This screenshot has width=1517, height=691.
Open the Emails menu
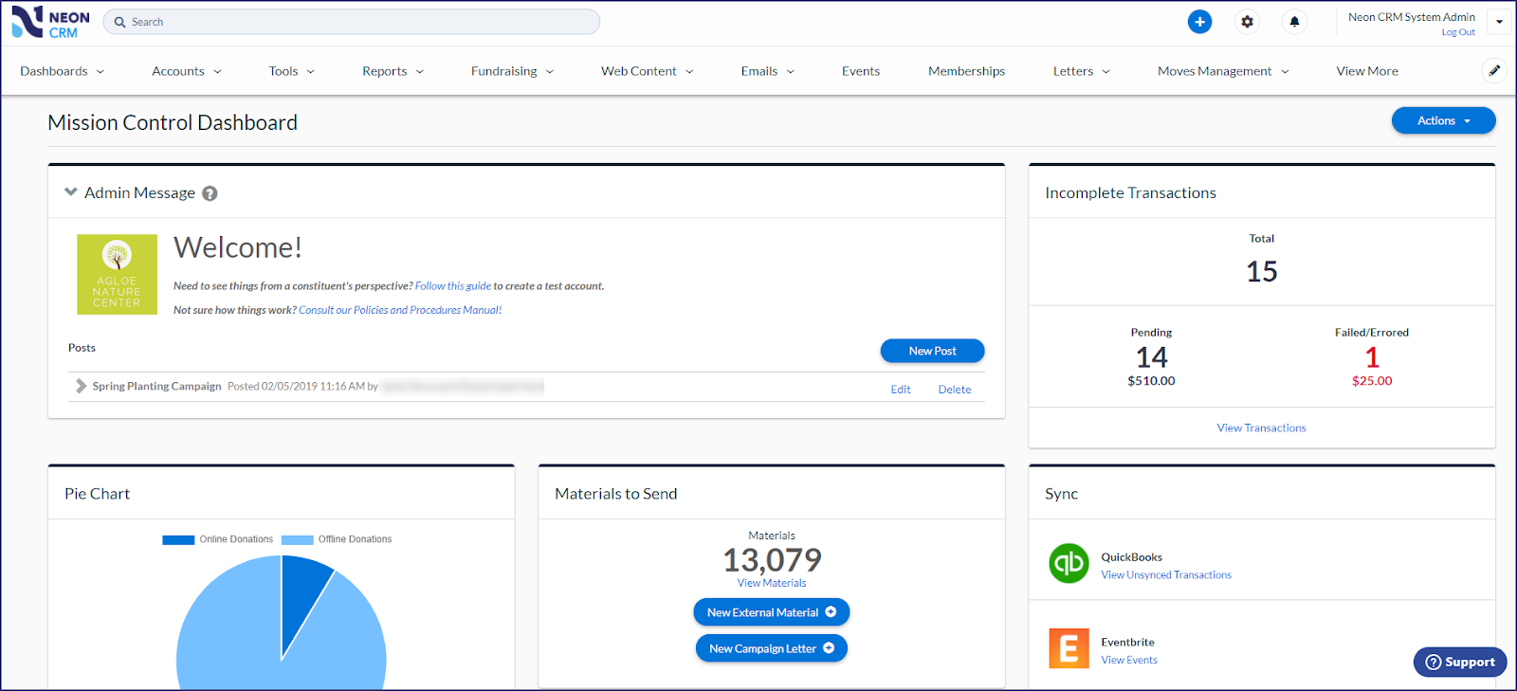point(767,71)
